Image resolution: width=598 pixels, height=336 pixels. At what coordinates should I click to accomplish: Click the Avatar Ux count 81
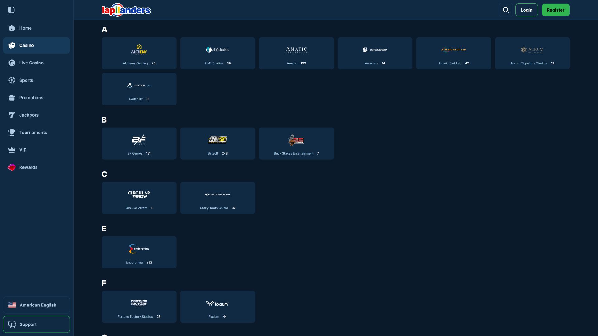coord(148,99)
